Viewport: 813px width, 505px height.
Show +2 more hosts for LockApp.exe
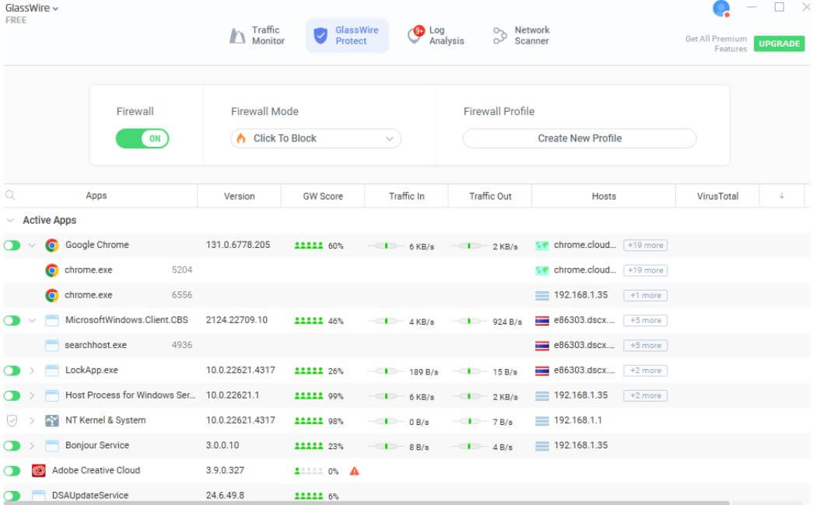pos(645,371)
